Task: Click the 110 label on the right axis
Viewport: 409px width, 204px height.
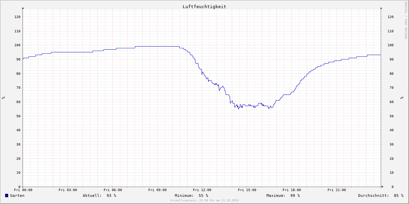Action: pos(391,31)
